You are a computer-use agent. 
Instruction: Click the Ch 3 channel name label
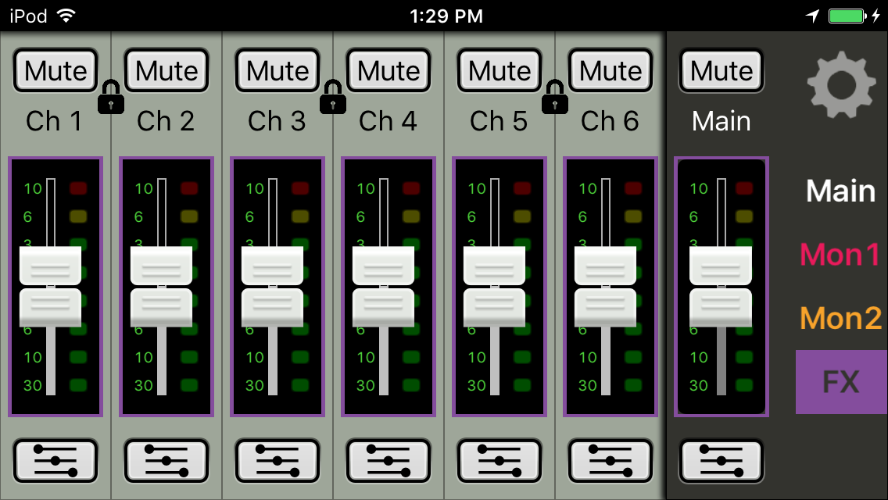pos(277,121)
